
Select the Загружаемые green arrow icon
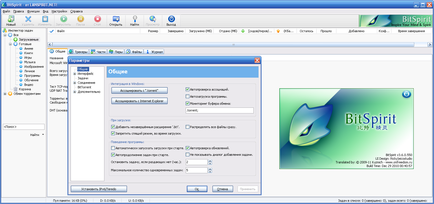16,40
